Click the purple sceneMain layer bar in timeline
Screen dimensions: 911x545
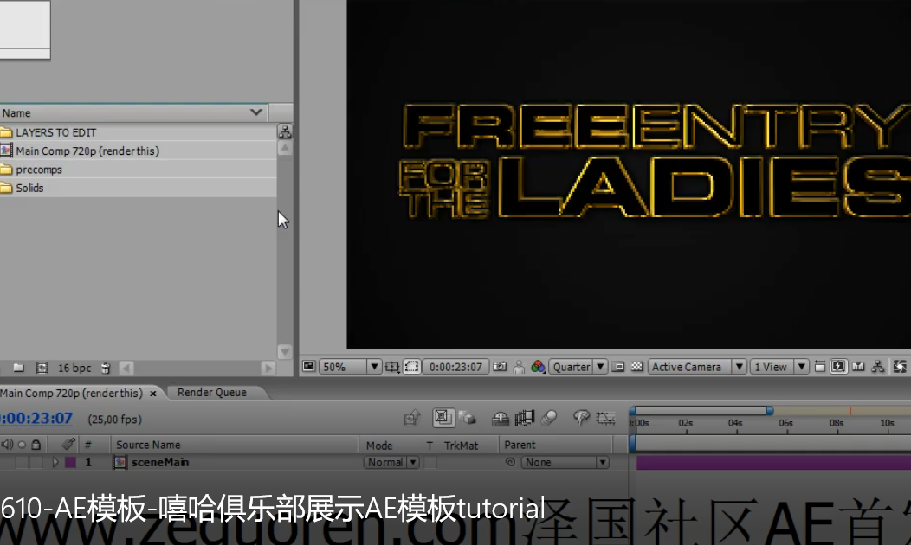[773, 463]
